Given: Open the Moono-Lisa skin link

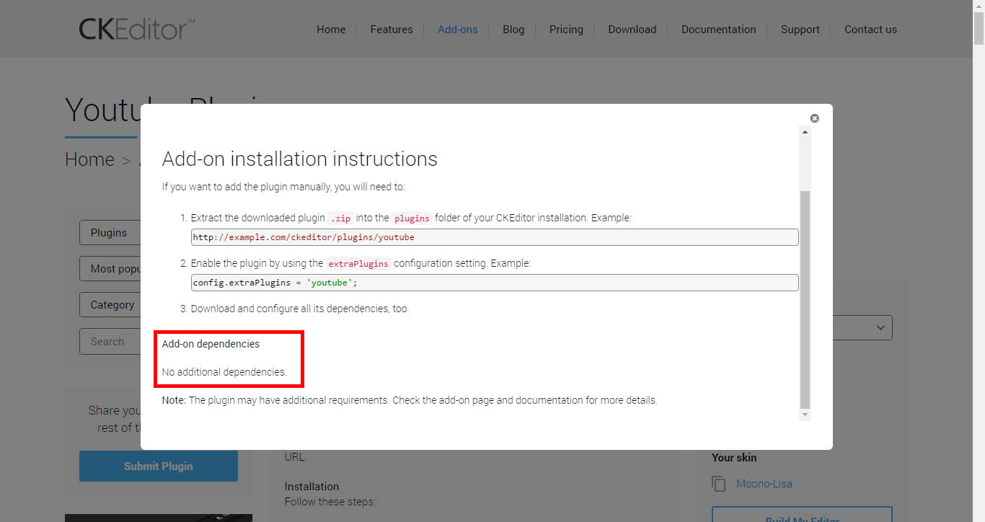Looking at the screenshot, I should point(764,484).
